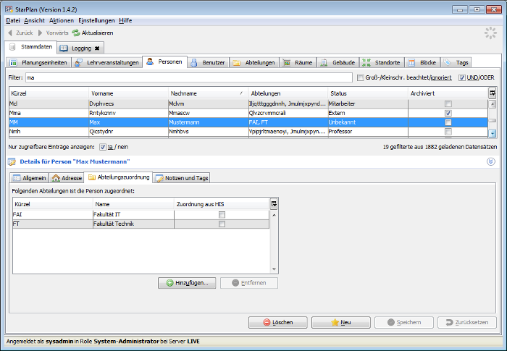Click the Logging book icon

point(64,48)
